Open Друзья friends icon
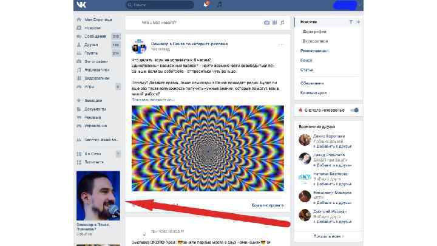 click(79, 44)
